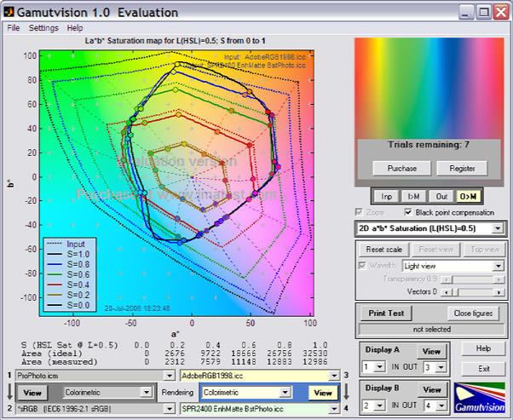Click the Register button
Screen dimensions: 513x420
click(x=462, y=169)
